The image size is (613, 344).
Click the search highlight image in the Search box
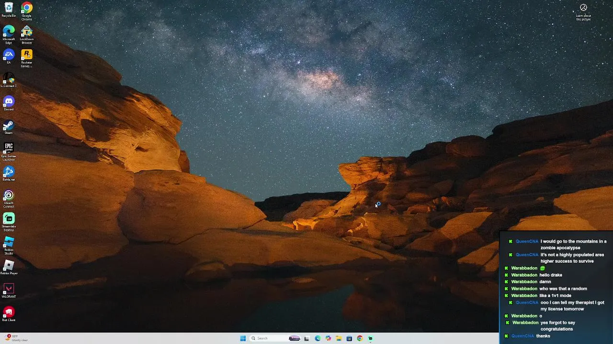tap(295, 338)
